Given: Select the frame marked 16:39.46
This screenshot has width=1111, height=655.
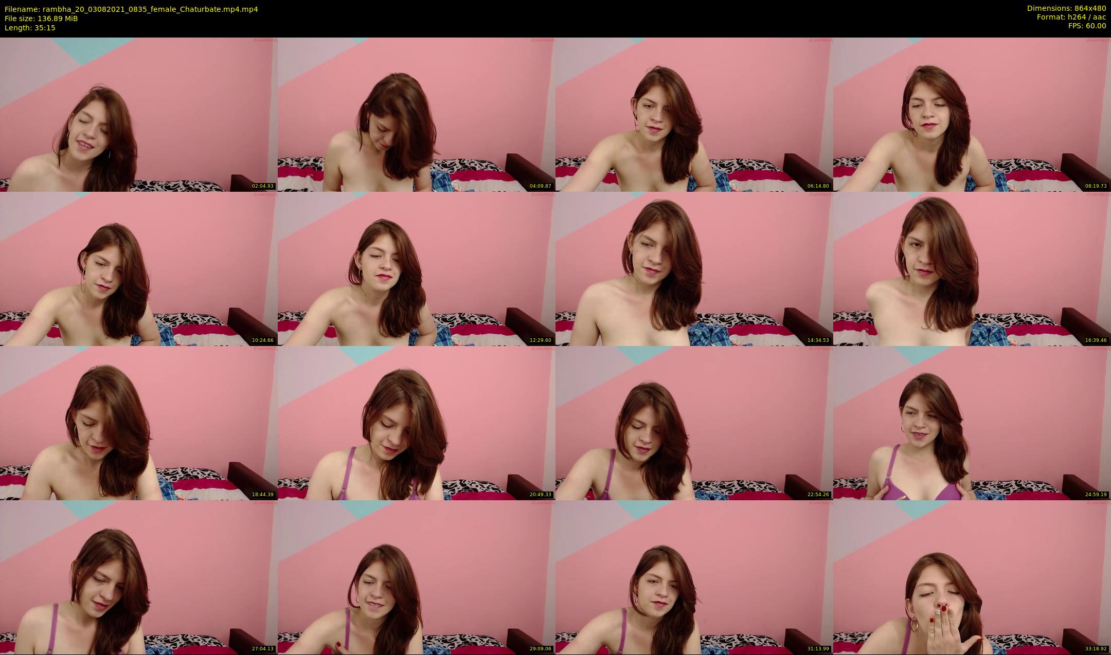Looking at the screenshot, I should (x=972, y=268).
